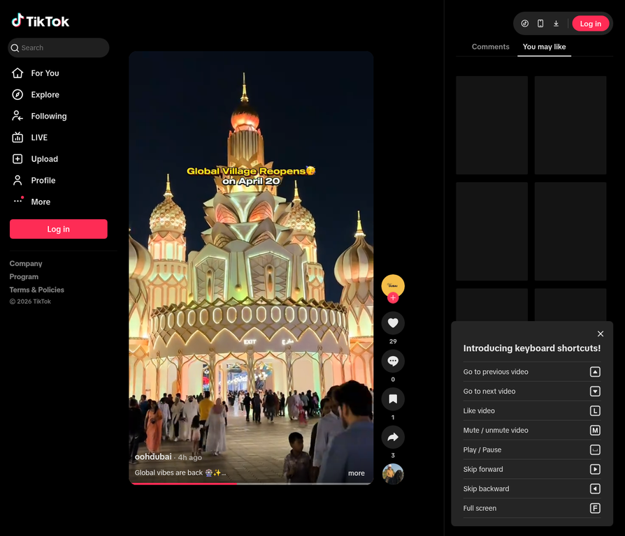
Task: Open the Explore page from the sidebar
Action: pyautogui.click(x=44, y=94)
